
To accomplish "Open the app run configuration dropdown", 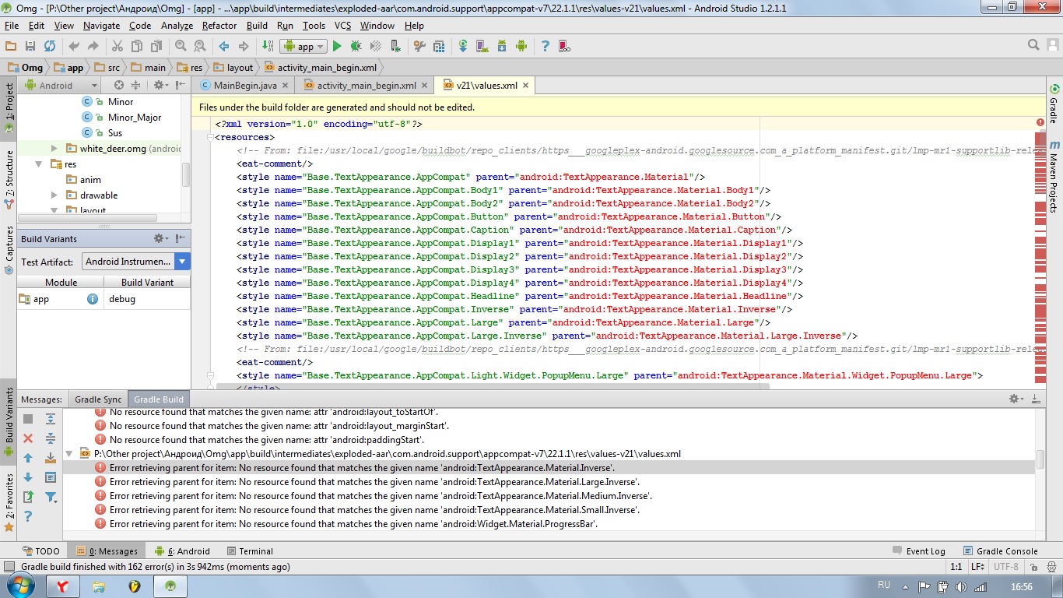I will pyautogui.click(x=303, y=46).
